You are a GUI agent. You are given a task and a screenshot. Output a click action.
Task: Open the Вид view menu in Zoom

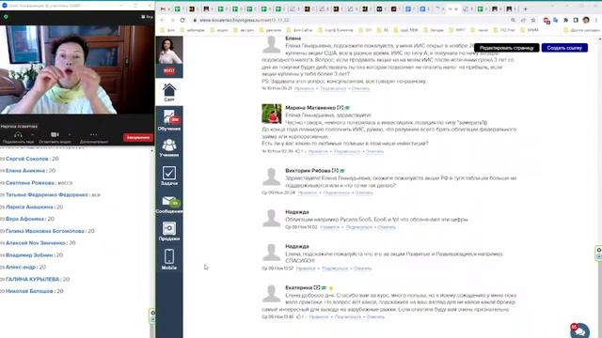pyautogui.click(x=147, y=17)
